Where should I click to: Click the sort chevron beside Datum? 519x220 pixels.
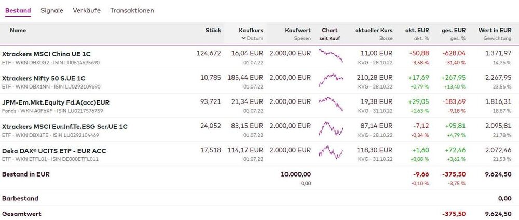coord(244,38)
